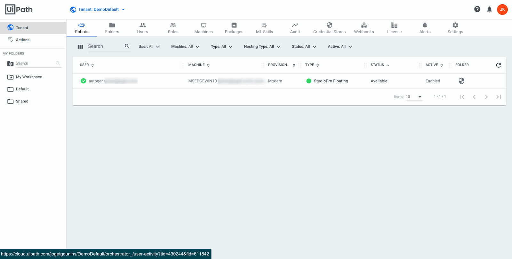The height and width of the screenshot is (259, 512).
Task: Sort by the ACTIVE column header
Action: (434, 65)
